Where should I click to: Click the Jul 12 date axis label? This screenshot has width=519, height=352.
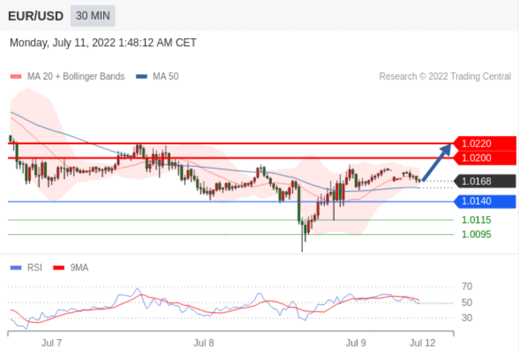[423, 343]
